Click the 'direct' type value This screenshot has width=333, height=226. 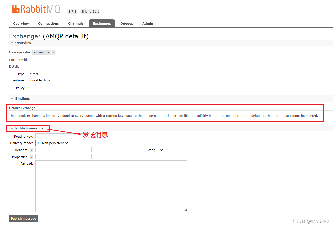coord(34,74)
